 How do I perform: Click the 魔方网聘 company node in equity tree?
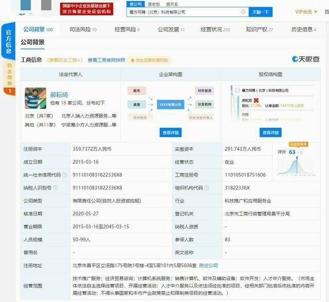(265, 90)
